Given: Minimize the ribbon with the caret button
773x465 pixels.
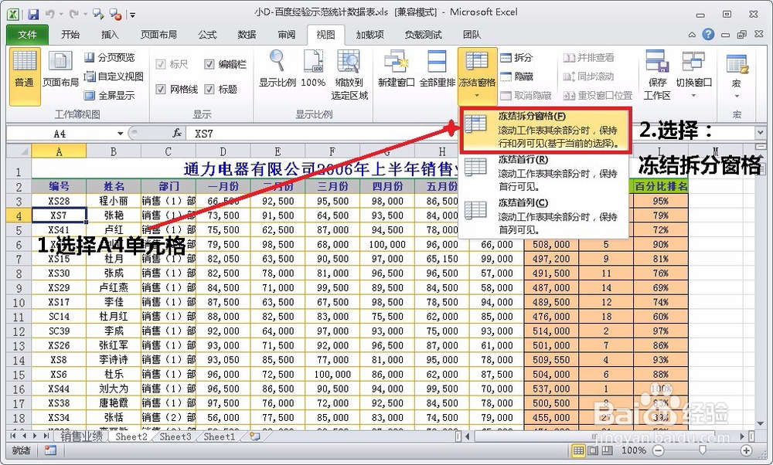Looking at the screenshot, I should point(692,35).
